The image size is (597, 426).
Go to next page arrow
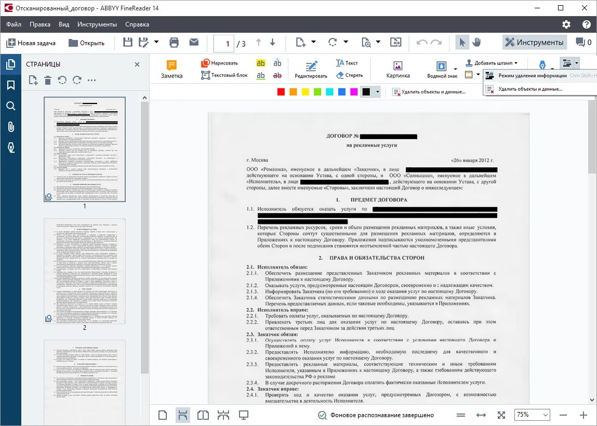[273, 42]
